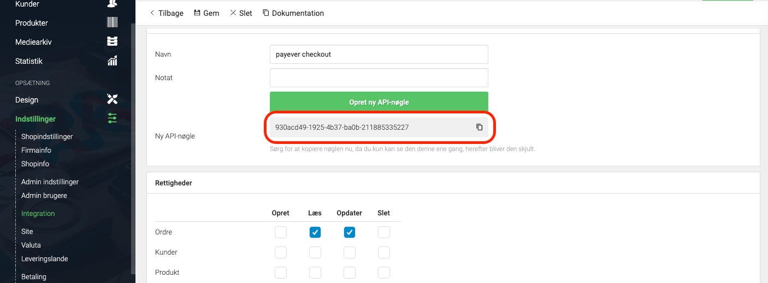This screenshot has height=283, width=768.
Task: Tick the Produkt Opdater permission checkbox
Action: pyautogui.click(x=350, y=273)
